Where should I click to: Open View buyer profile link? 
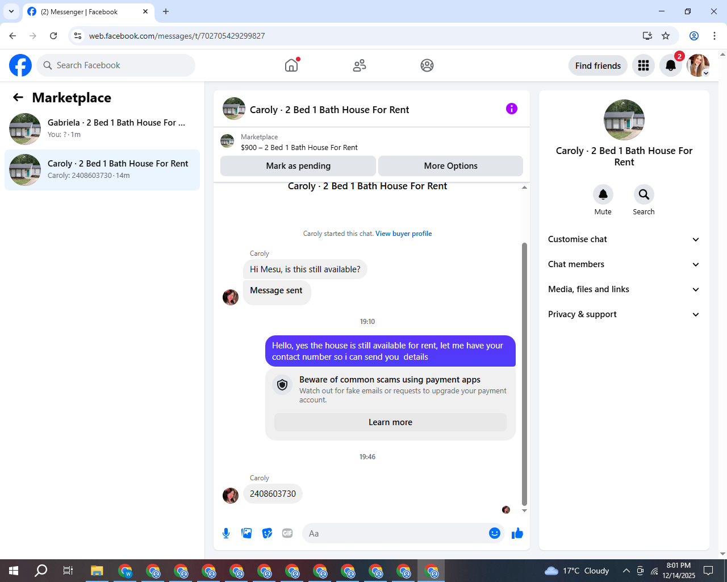tap(403, 234)
